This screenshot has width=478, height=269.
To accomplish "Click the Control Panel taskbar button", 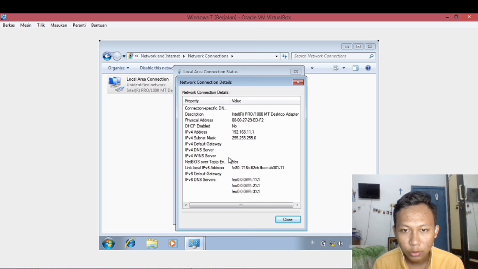I will [x=194, y=244].
